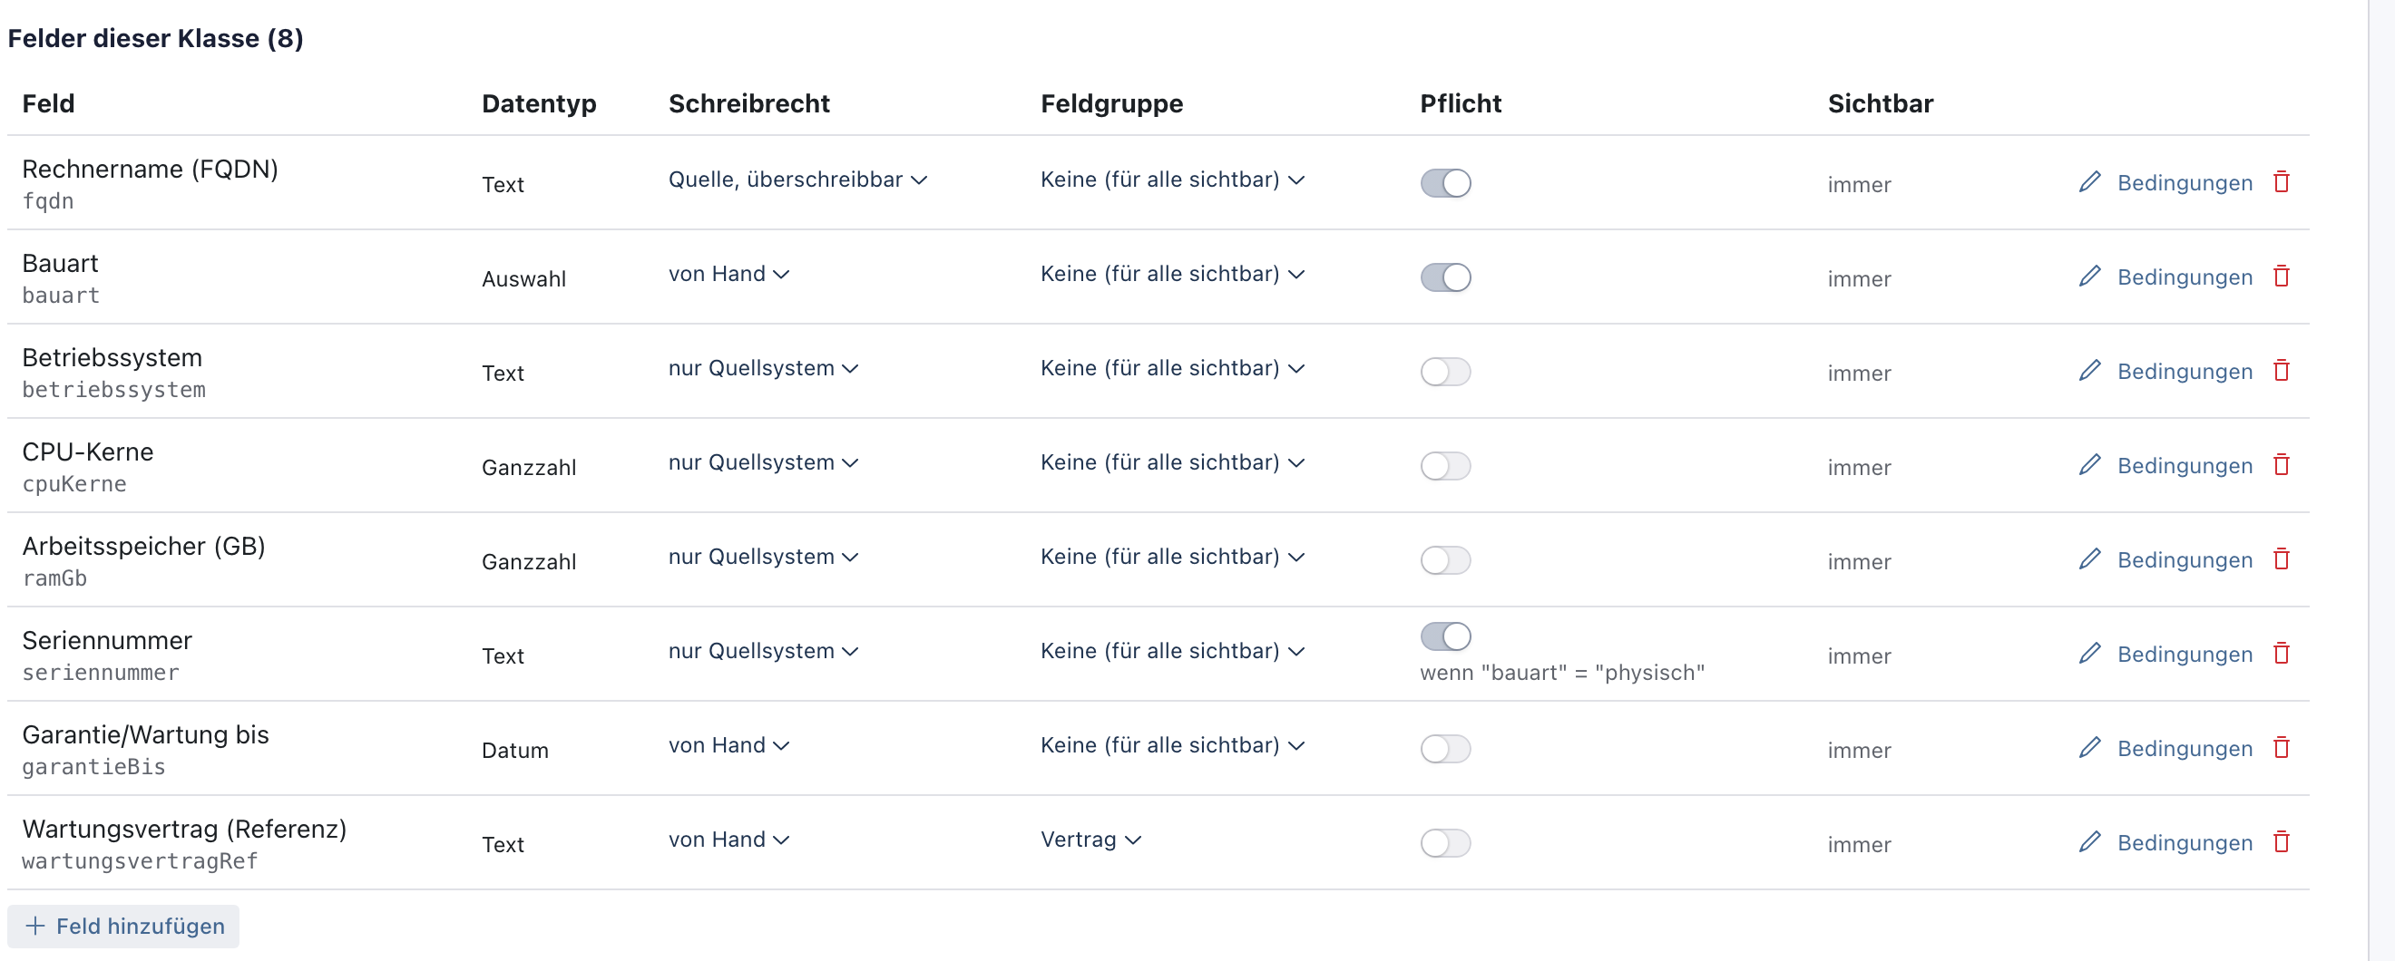Turn off Pflicht toggle for Bauart

pyautogui.click(x=1445, y=277)
